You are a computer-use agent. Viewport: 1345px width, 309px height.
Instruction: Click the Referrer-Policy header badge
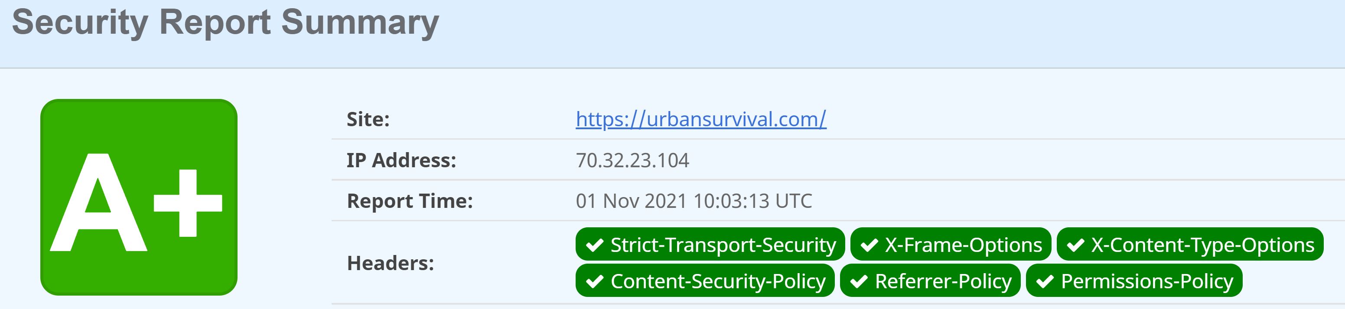(x=930, y=280)
